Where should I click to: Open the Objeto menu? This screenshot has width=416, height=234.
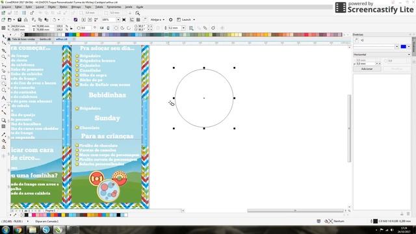(x=51, y=7)
